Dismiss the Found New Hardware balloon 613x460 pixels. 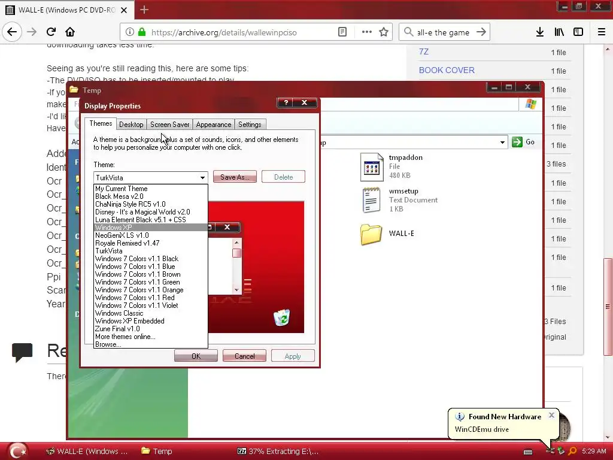pos(551,415)
